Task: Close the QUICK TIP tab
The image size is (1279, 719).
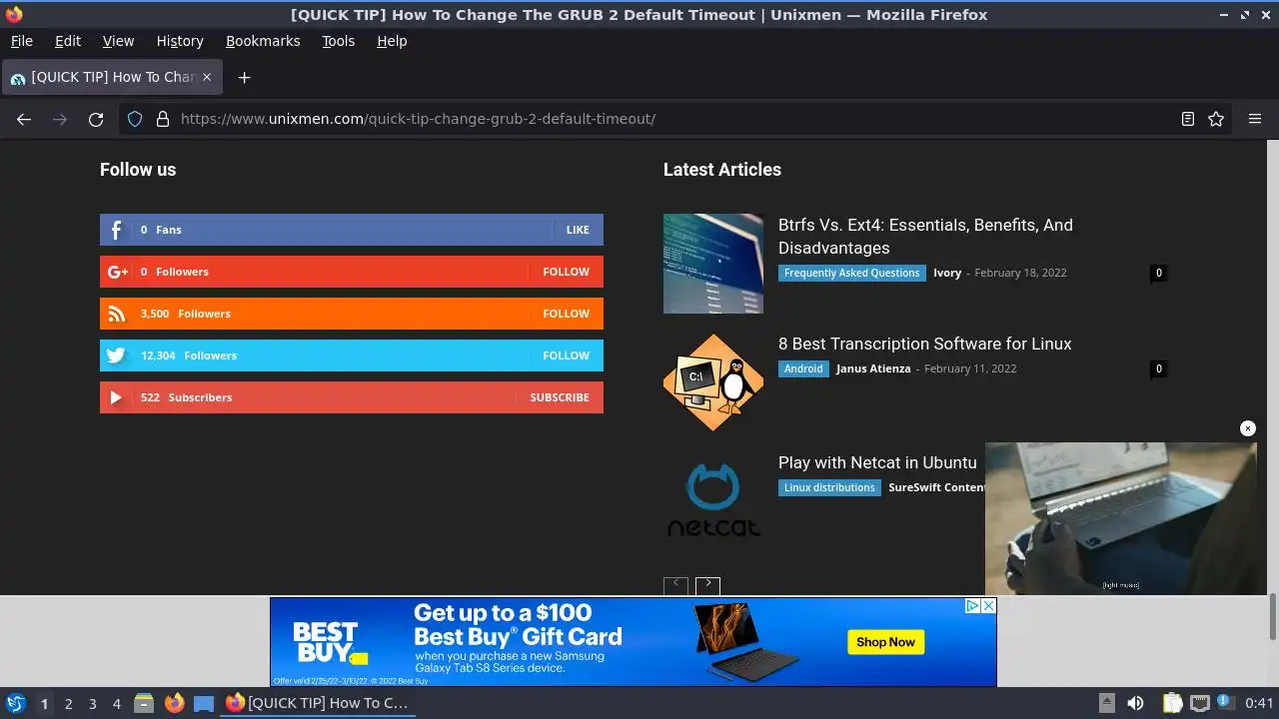Action: [x=207, y=77]
